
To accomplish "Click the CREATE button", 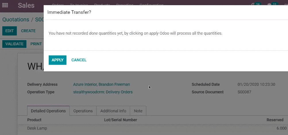I will (x=28, y=31).
